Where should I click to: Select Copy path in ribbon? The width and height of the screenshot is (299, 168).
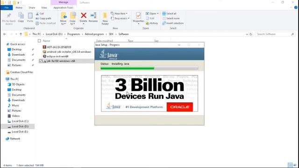[x=43, y=18]
